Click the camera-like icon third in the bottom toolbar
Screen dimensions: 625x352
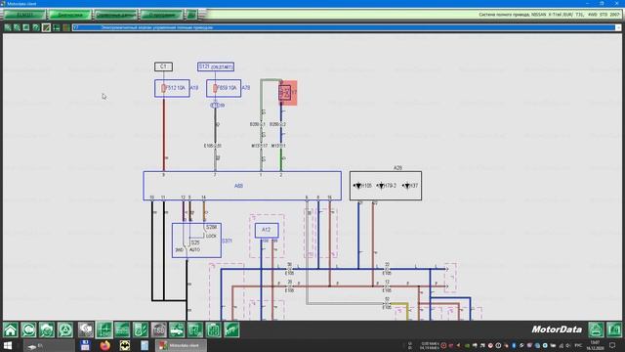pos(47,330)
